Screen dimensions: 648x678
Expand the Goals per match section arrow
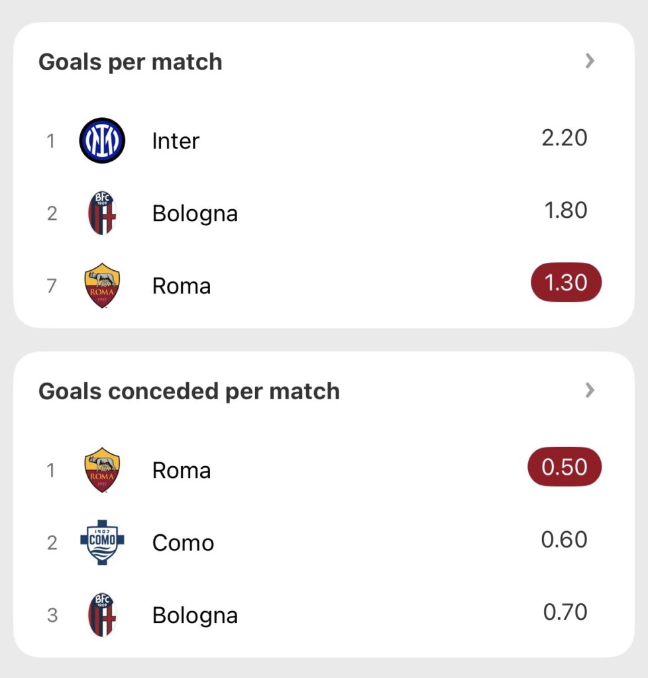590,62
